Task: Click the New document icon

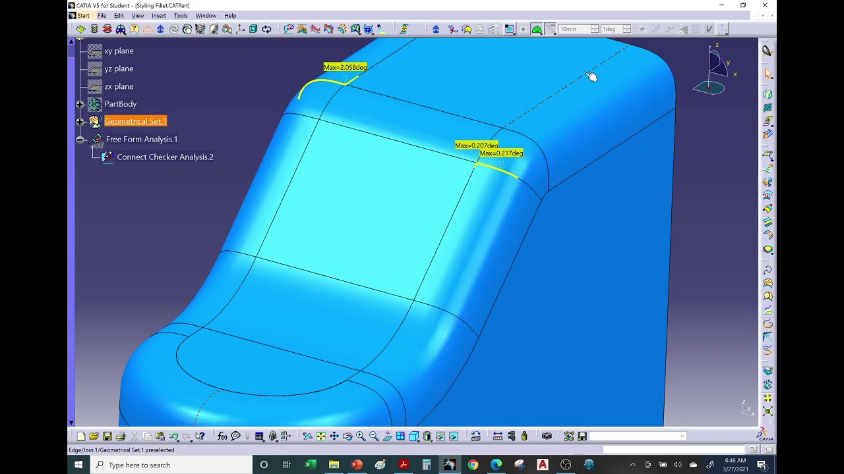Action: [x=81, y=436]
